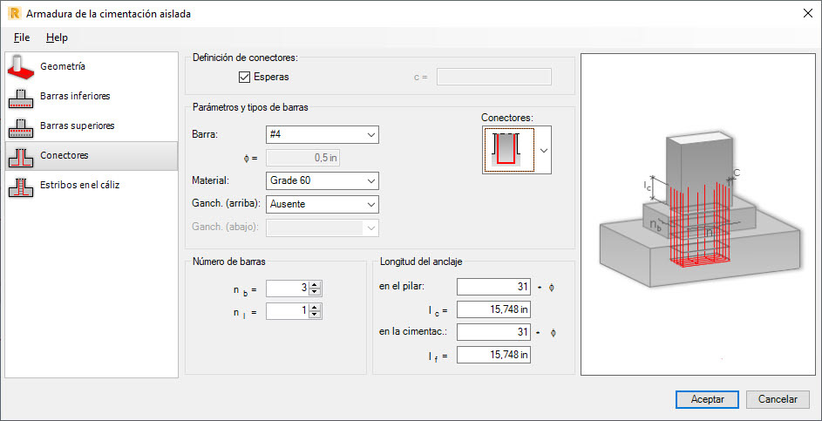This screenshot has width=822, height=421.
Task: Click the Aceptar button
Action: click(707, 399)
